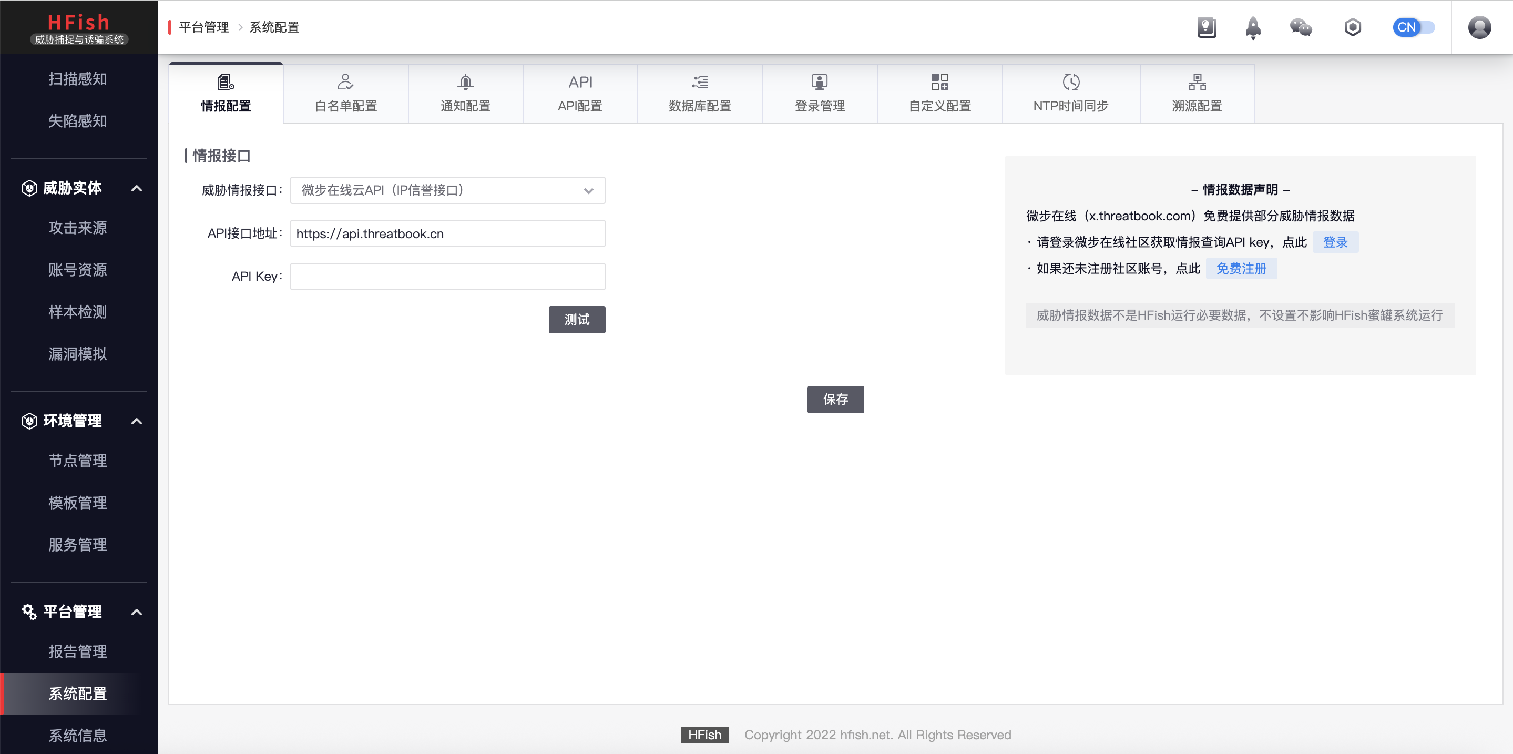Toggle the CN language switch
The width and height of the screenshot is (1513, 754).
[1413, 27]
